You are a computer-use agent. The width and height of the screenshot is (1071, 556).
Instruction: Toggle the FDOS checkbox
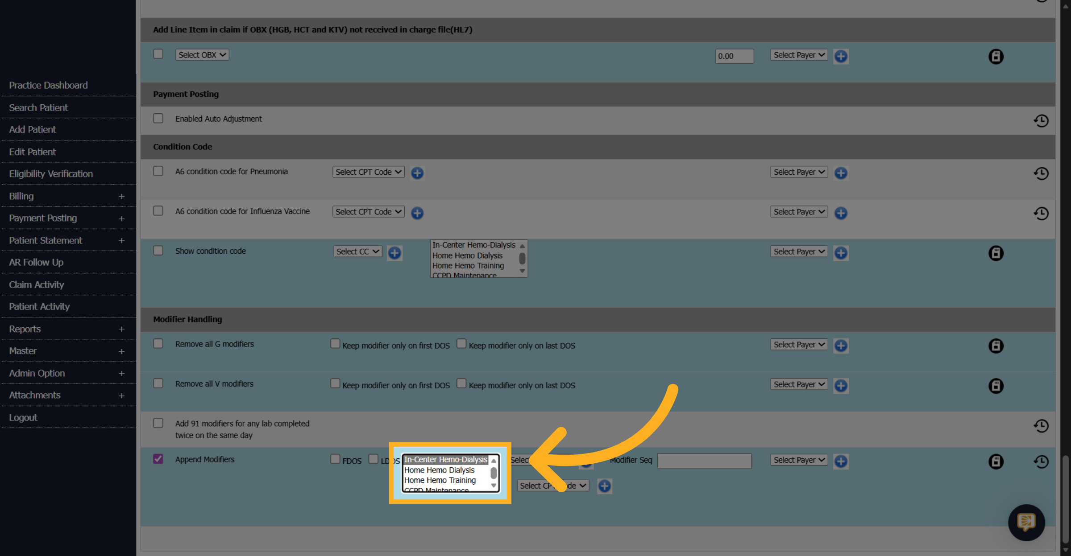tap(335, 459)
